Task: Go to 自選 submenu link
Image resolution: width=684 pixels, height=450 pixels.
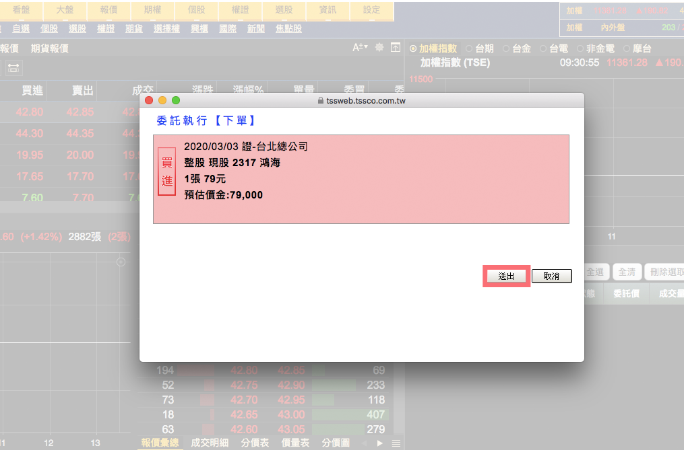Action: pyautogui.click(x=21, y=29)
